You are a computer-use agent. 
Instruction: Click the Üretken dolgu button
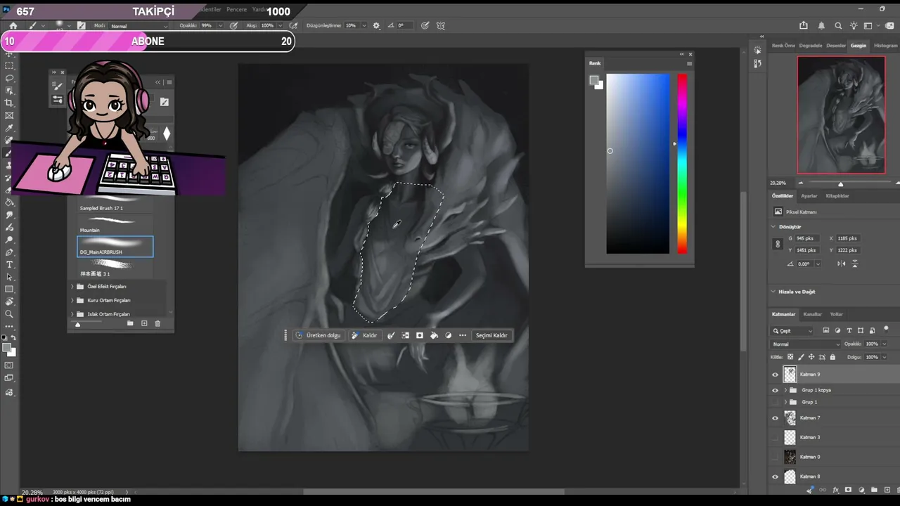point(319,335)
